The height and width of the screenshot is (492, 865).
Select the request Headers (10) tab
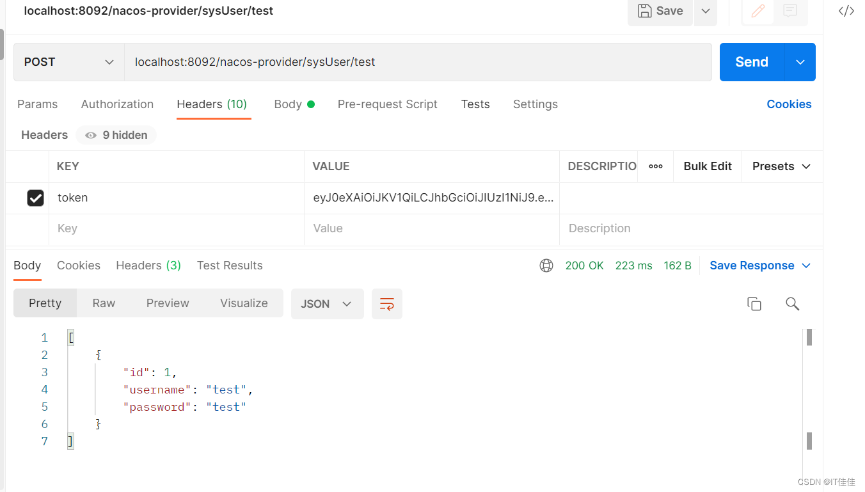point(212,104)
